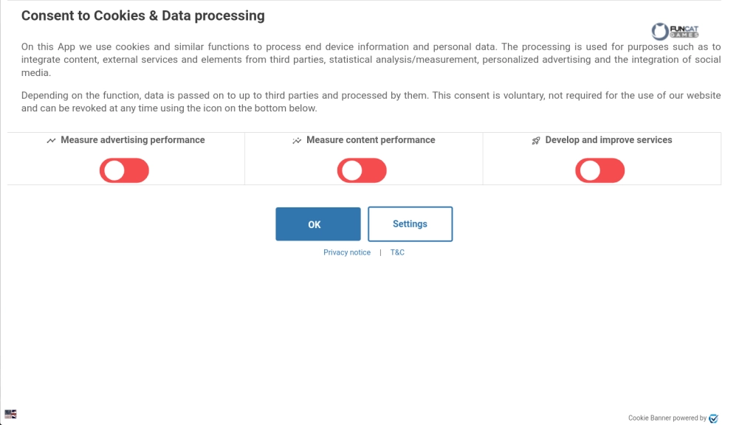Click the language flag icon
Viewport: 756px width, 425px height.
pyautogui.click(x=10, y=414)
